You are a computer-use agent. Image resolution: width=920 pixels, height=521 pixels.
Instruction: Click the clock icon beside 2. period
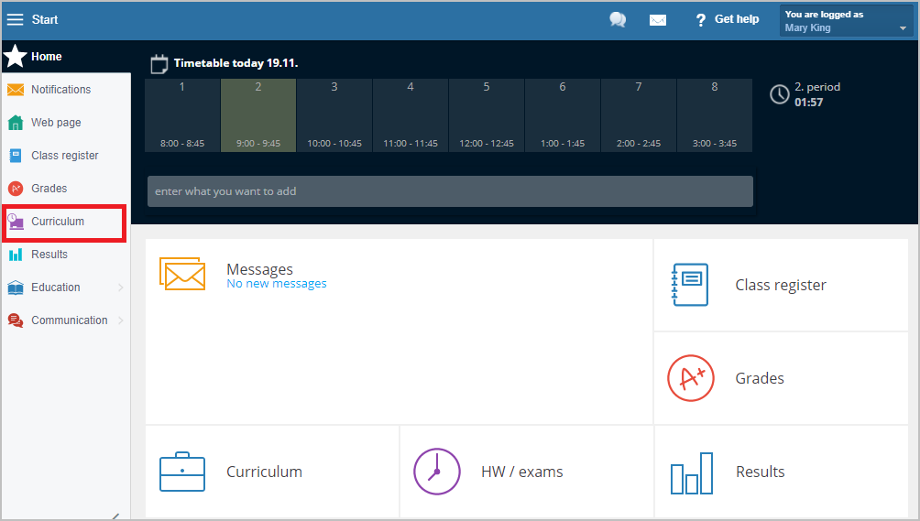779,94
